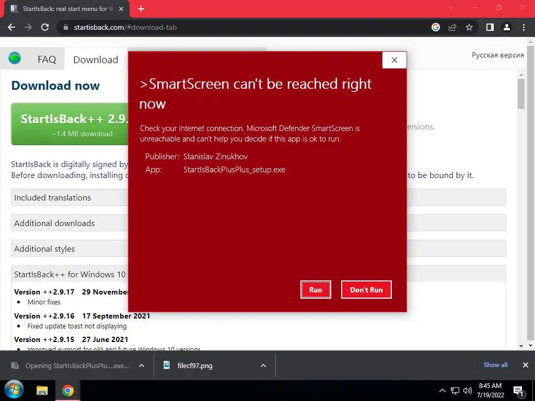Open the Русская версия link
Viewport: 535px width, 401px height.
point(497,55)
